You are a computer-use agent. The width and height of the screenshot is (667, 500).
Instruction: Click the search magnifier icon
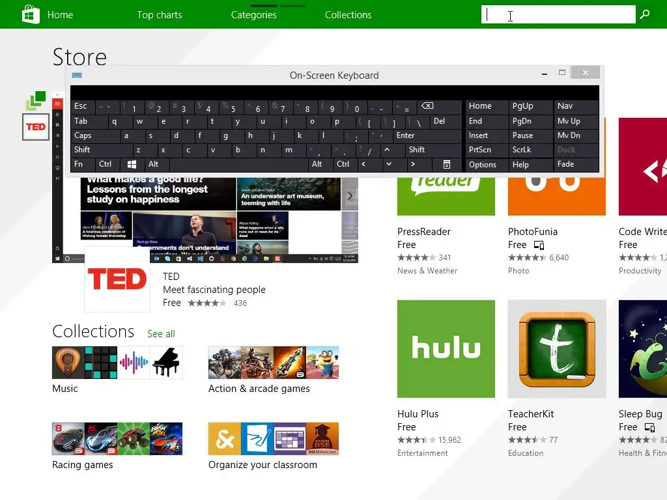(x=645, y=14)
